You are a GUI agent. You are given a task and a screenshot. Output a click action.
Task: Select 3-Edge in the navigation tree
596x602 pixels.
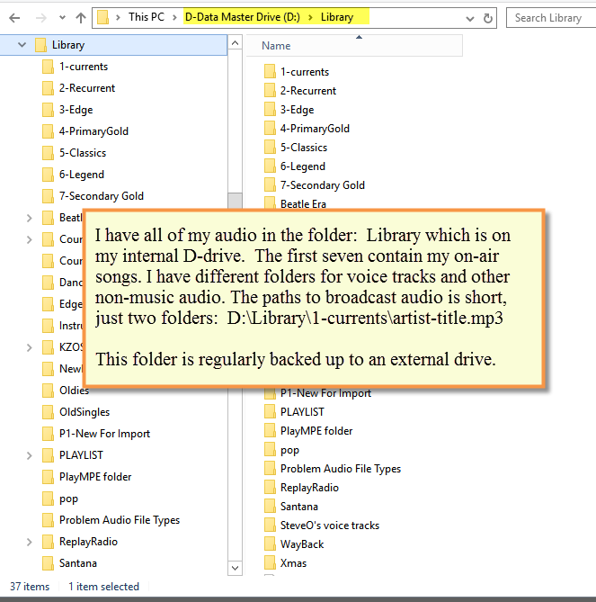[x=76, y=110]
